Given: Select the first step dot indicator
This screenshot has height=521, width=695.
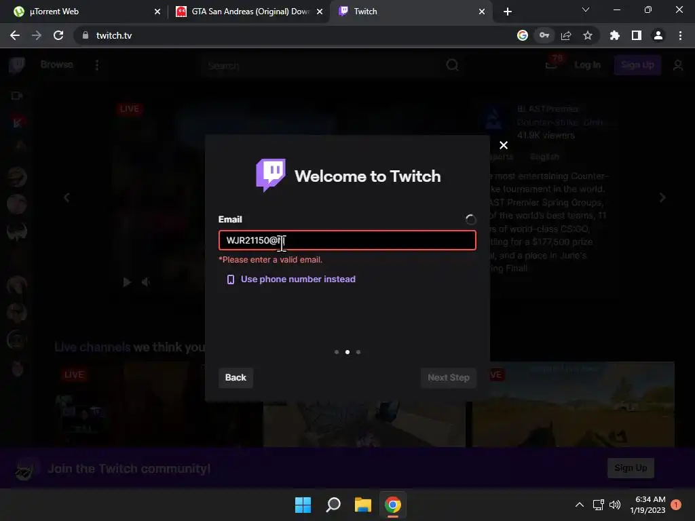Looking at the screenshot, I should (x=337, y=352).
